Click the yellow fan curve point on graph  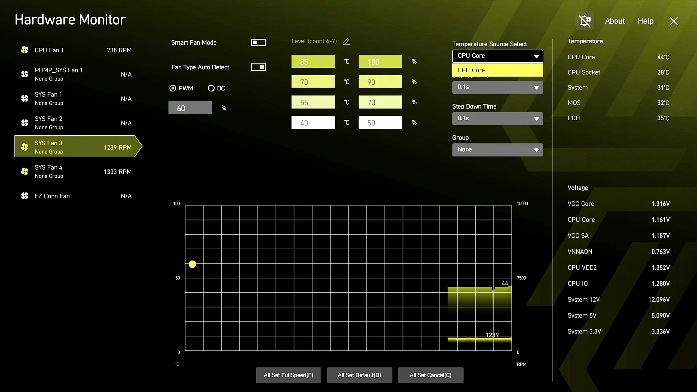[x=192, y=264]
